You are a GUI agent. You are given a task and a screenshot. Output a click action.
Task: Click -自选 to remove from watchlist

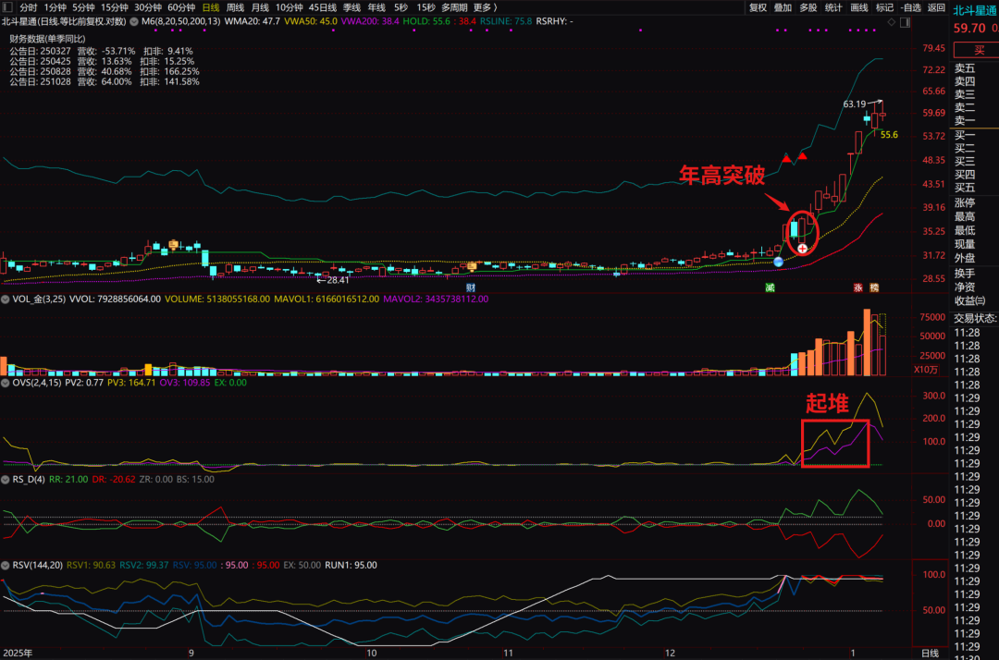pos(912,7)
